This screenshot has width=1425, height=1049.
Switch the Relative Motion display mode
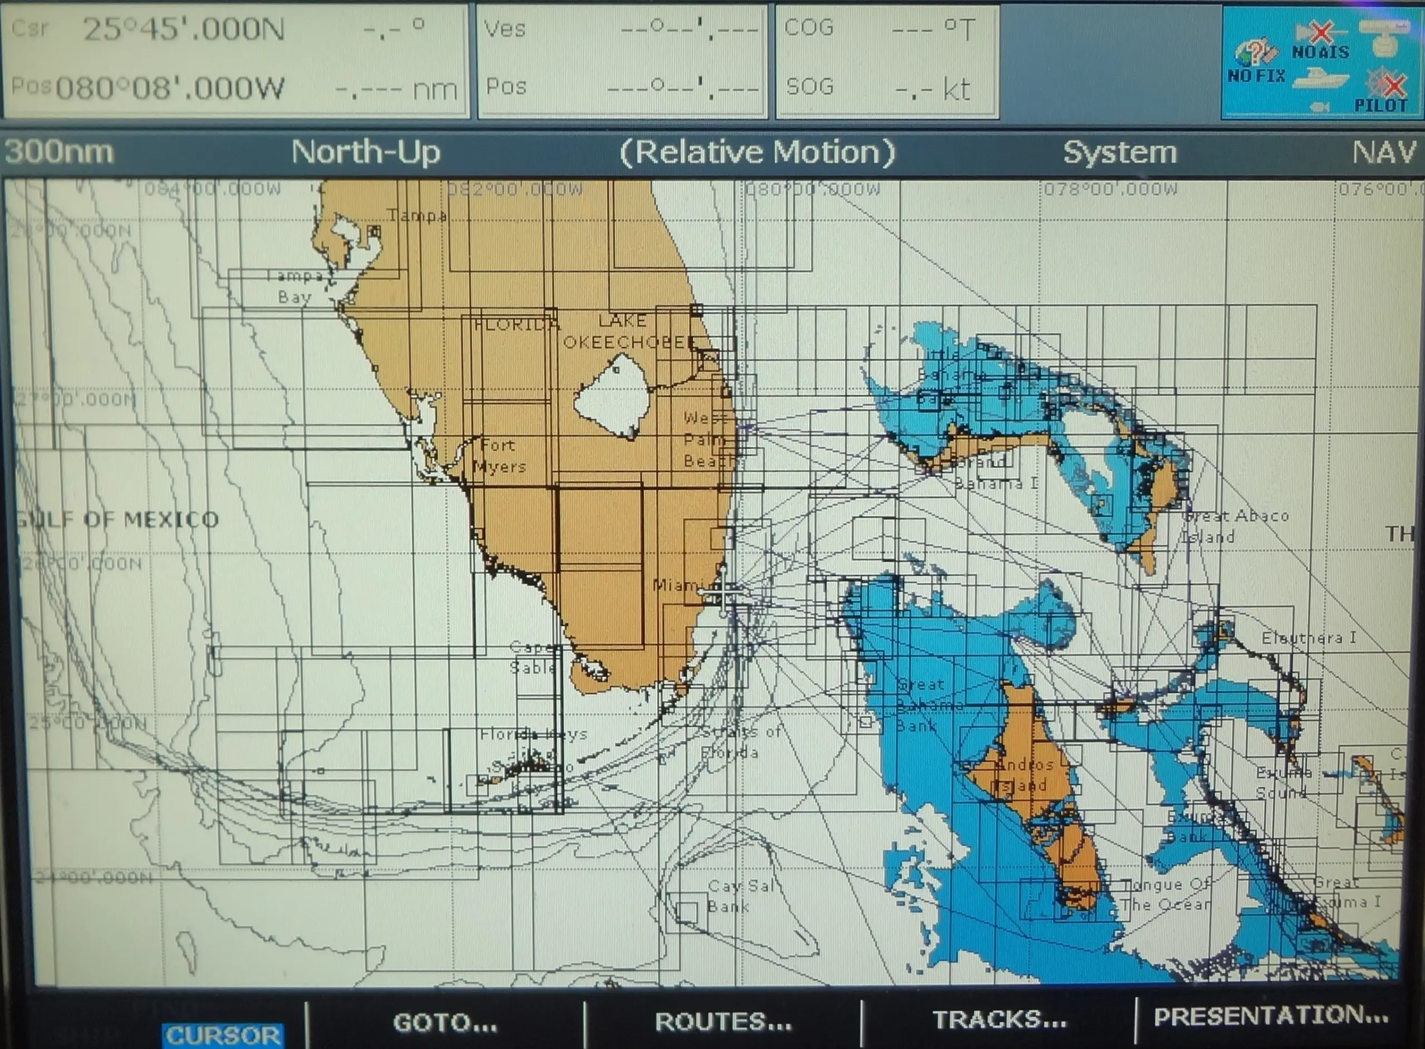[x=758, y=152]
